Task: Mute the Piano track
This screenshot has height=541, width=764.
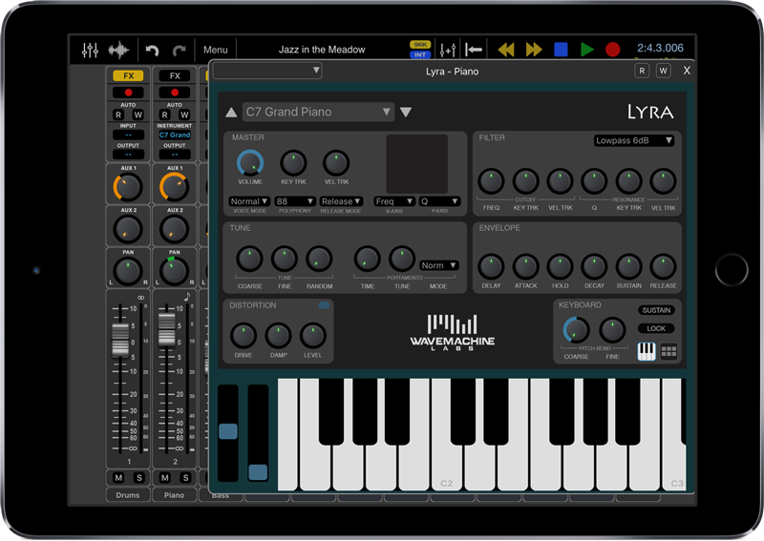Action: coord(164,478)
